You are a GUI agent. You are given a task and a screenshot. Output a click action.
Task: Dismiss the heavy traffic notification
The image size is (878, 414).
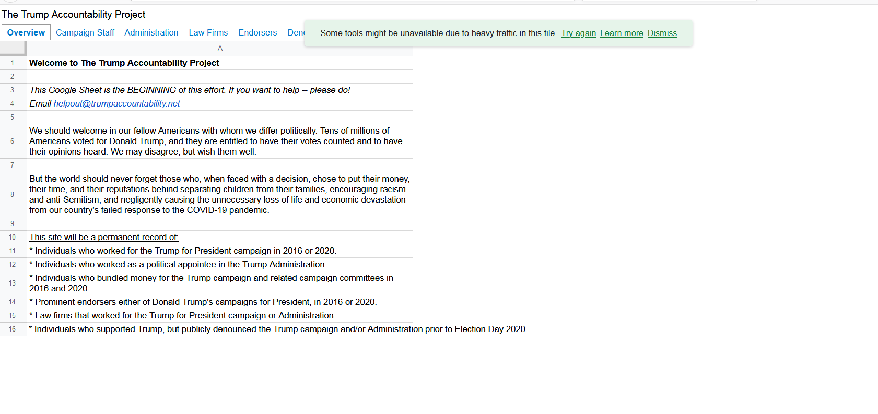662,33
